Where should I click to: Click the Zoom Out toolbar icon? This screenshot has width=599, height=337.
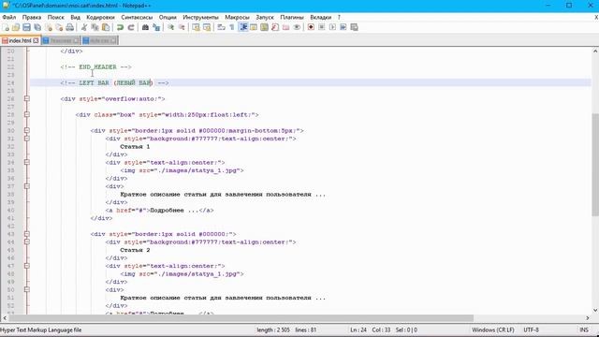[x=182, y=27]
